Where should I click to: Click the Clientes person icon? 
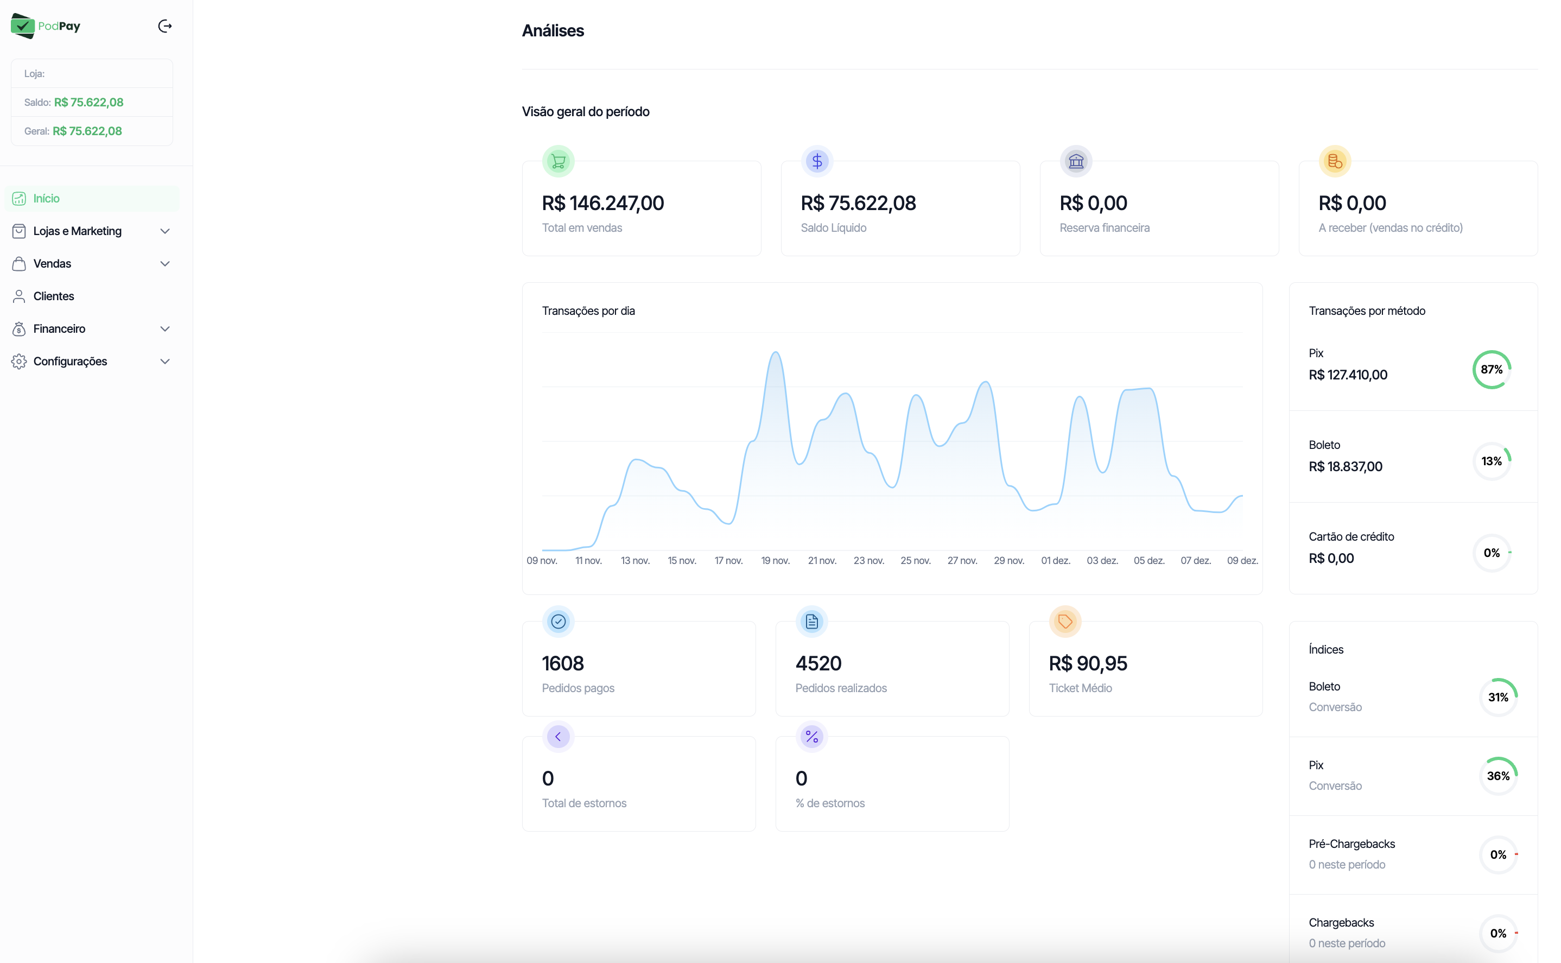tap(19, 295)
